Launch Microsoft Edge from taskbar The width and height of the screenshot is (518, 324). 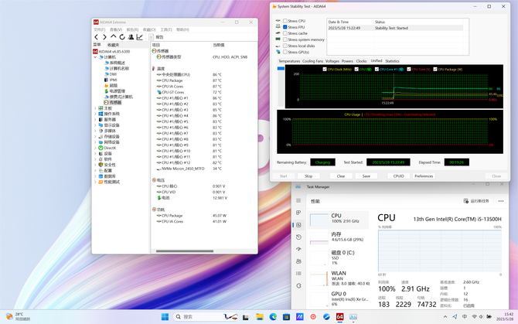click(x=273, y=317)
